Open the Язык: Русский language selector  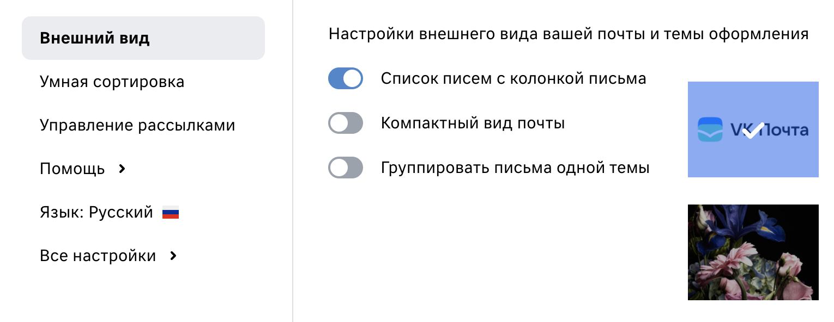(x=110, y=213)
